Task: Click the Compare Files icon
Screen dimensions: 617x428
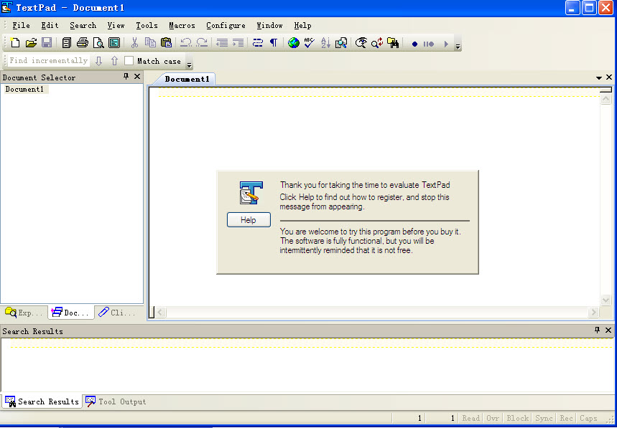Action: point(341,42)
